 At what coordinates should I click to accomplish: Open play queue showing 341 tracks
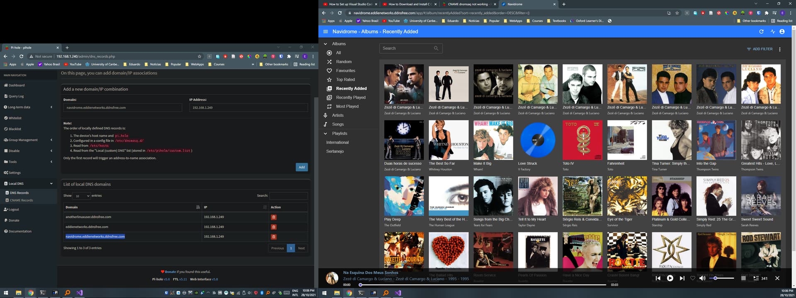(x=760, y=278)
